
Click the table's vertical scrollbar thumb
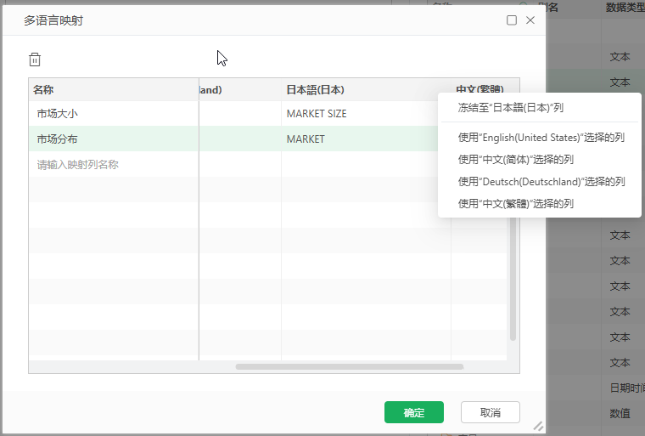click(513, 280)
